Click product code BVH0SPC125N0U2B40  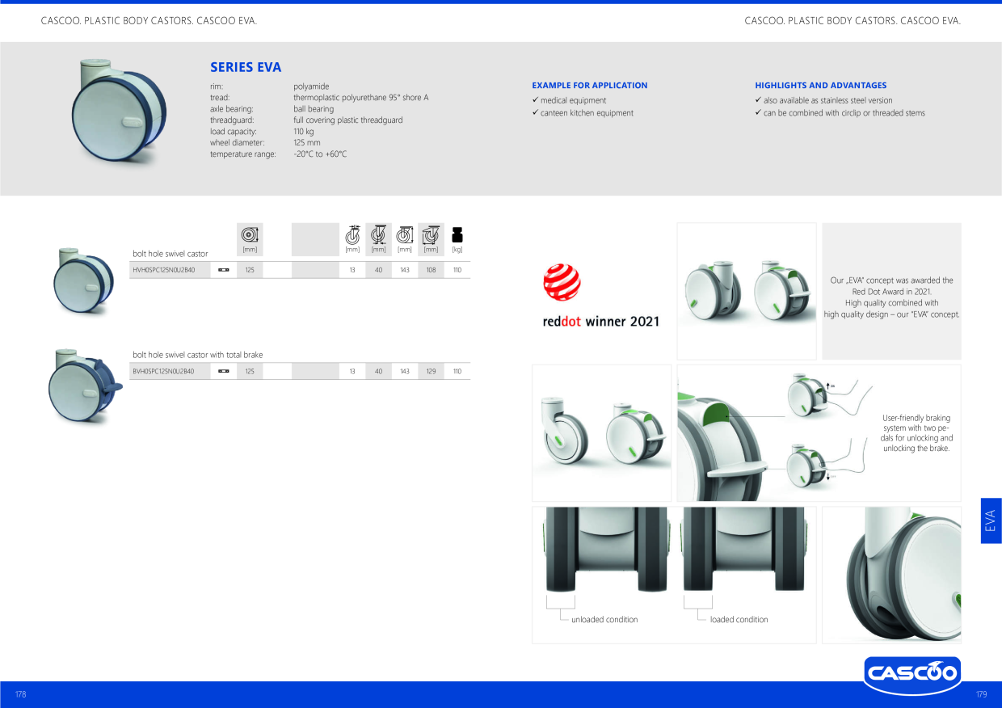click(164, 371)
